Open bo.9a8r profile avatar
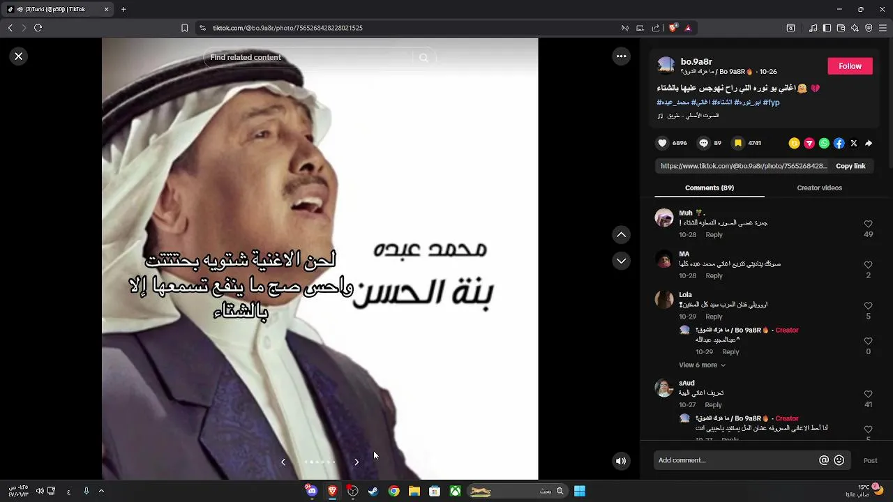Viewport: 893px width, 502px height. coord(666,66)
